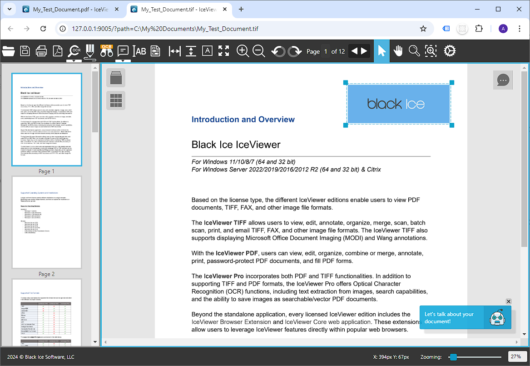Viewport: 530px width, 366px height.
Task: Open the tab search dropdown
Action: [10, 9]
